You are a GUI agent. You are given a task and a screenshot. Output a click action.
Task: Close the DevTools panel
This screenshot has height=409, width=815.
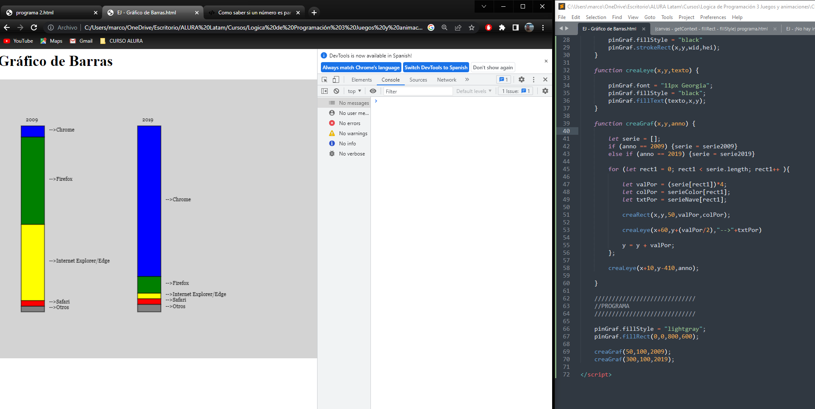coord(545,79)
